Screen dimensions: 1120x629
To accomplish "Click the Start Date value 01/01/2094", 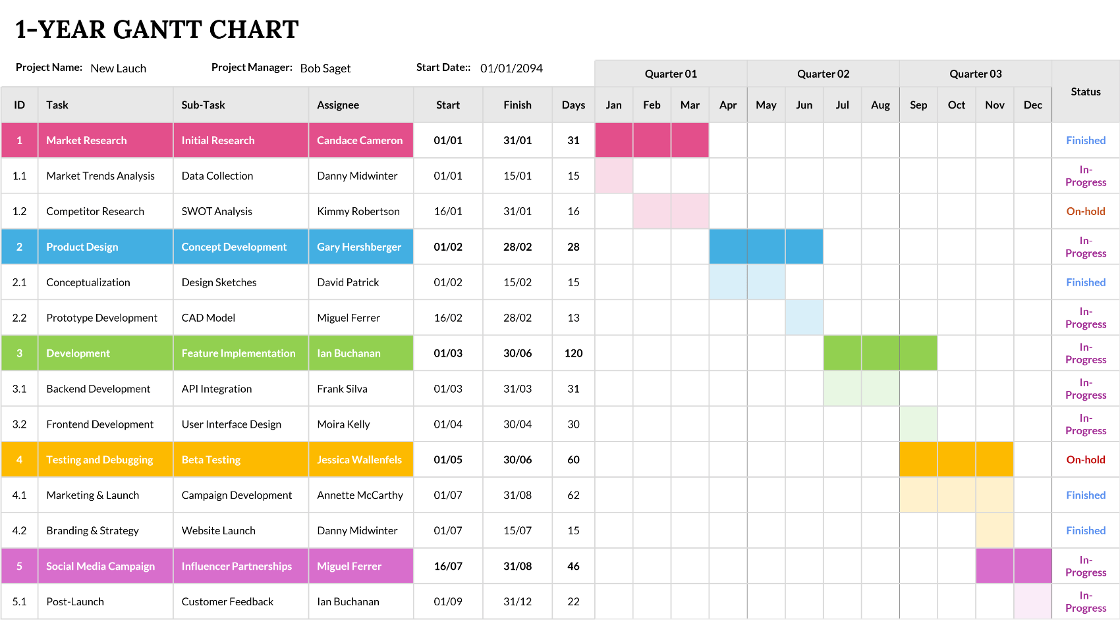I will pos(511,68).
